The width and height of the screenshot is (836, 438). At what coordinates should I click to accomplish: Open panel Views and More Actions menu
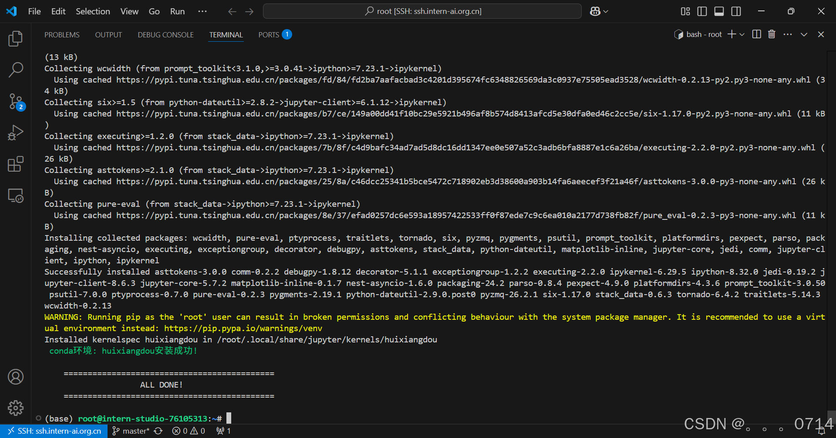click(x=788, y=34)
